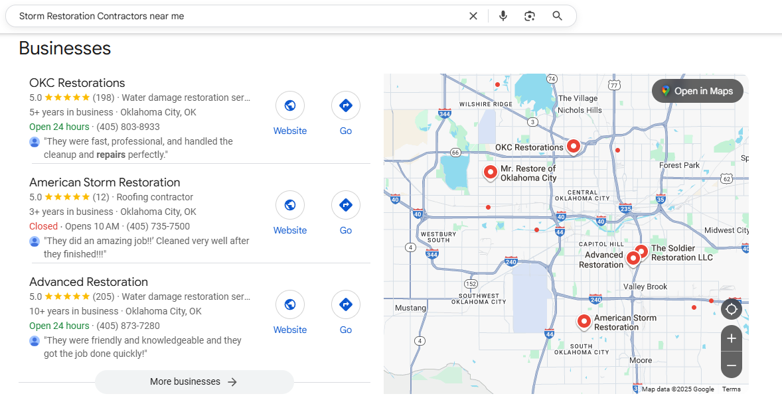The image size is (782, 396).
Task: Click inside the search query field
Action: point(232,16)
